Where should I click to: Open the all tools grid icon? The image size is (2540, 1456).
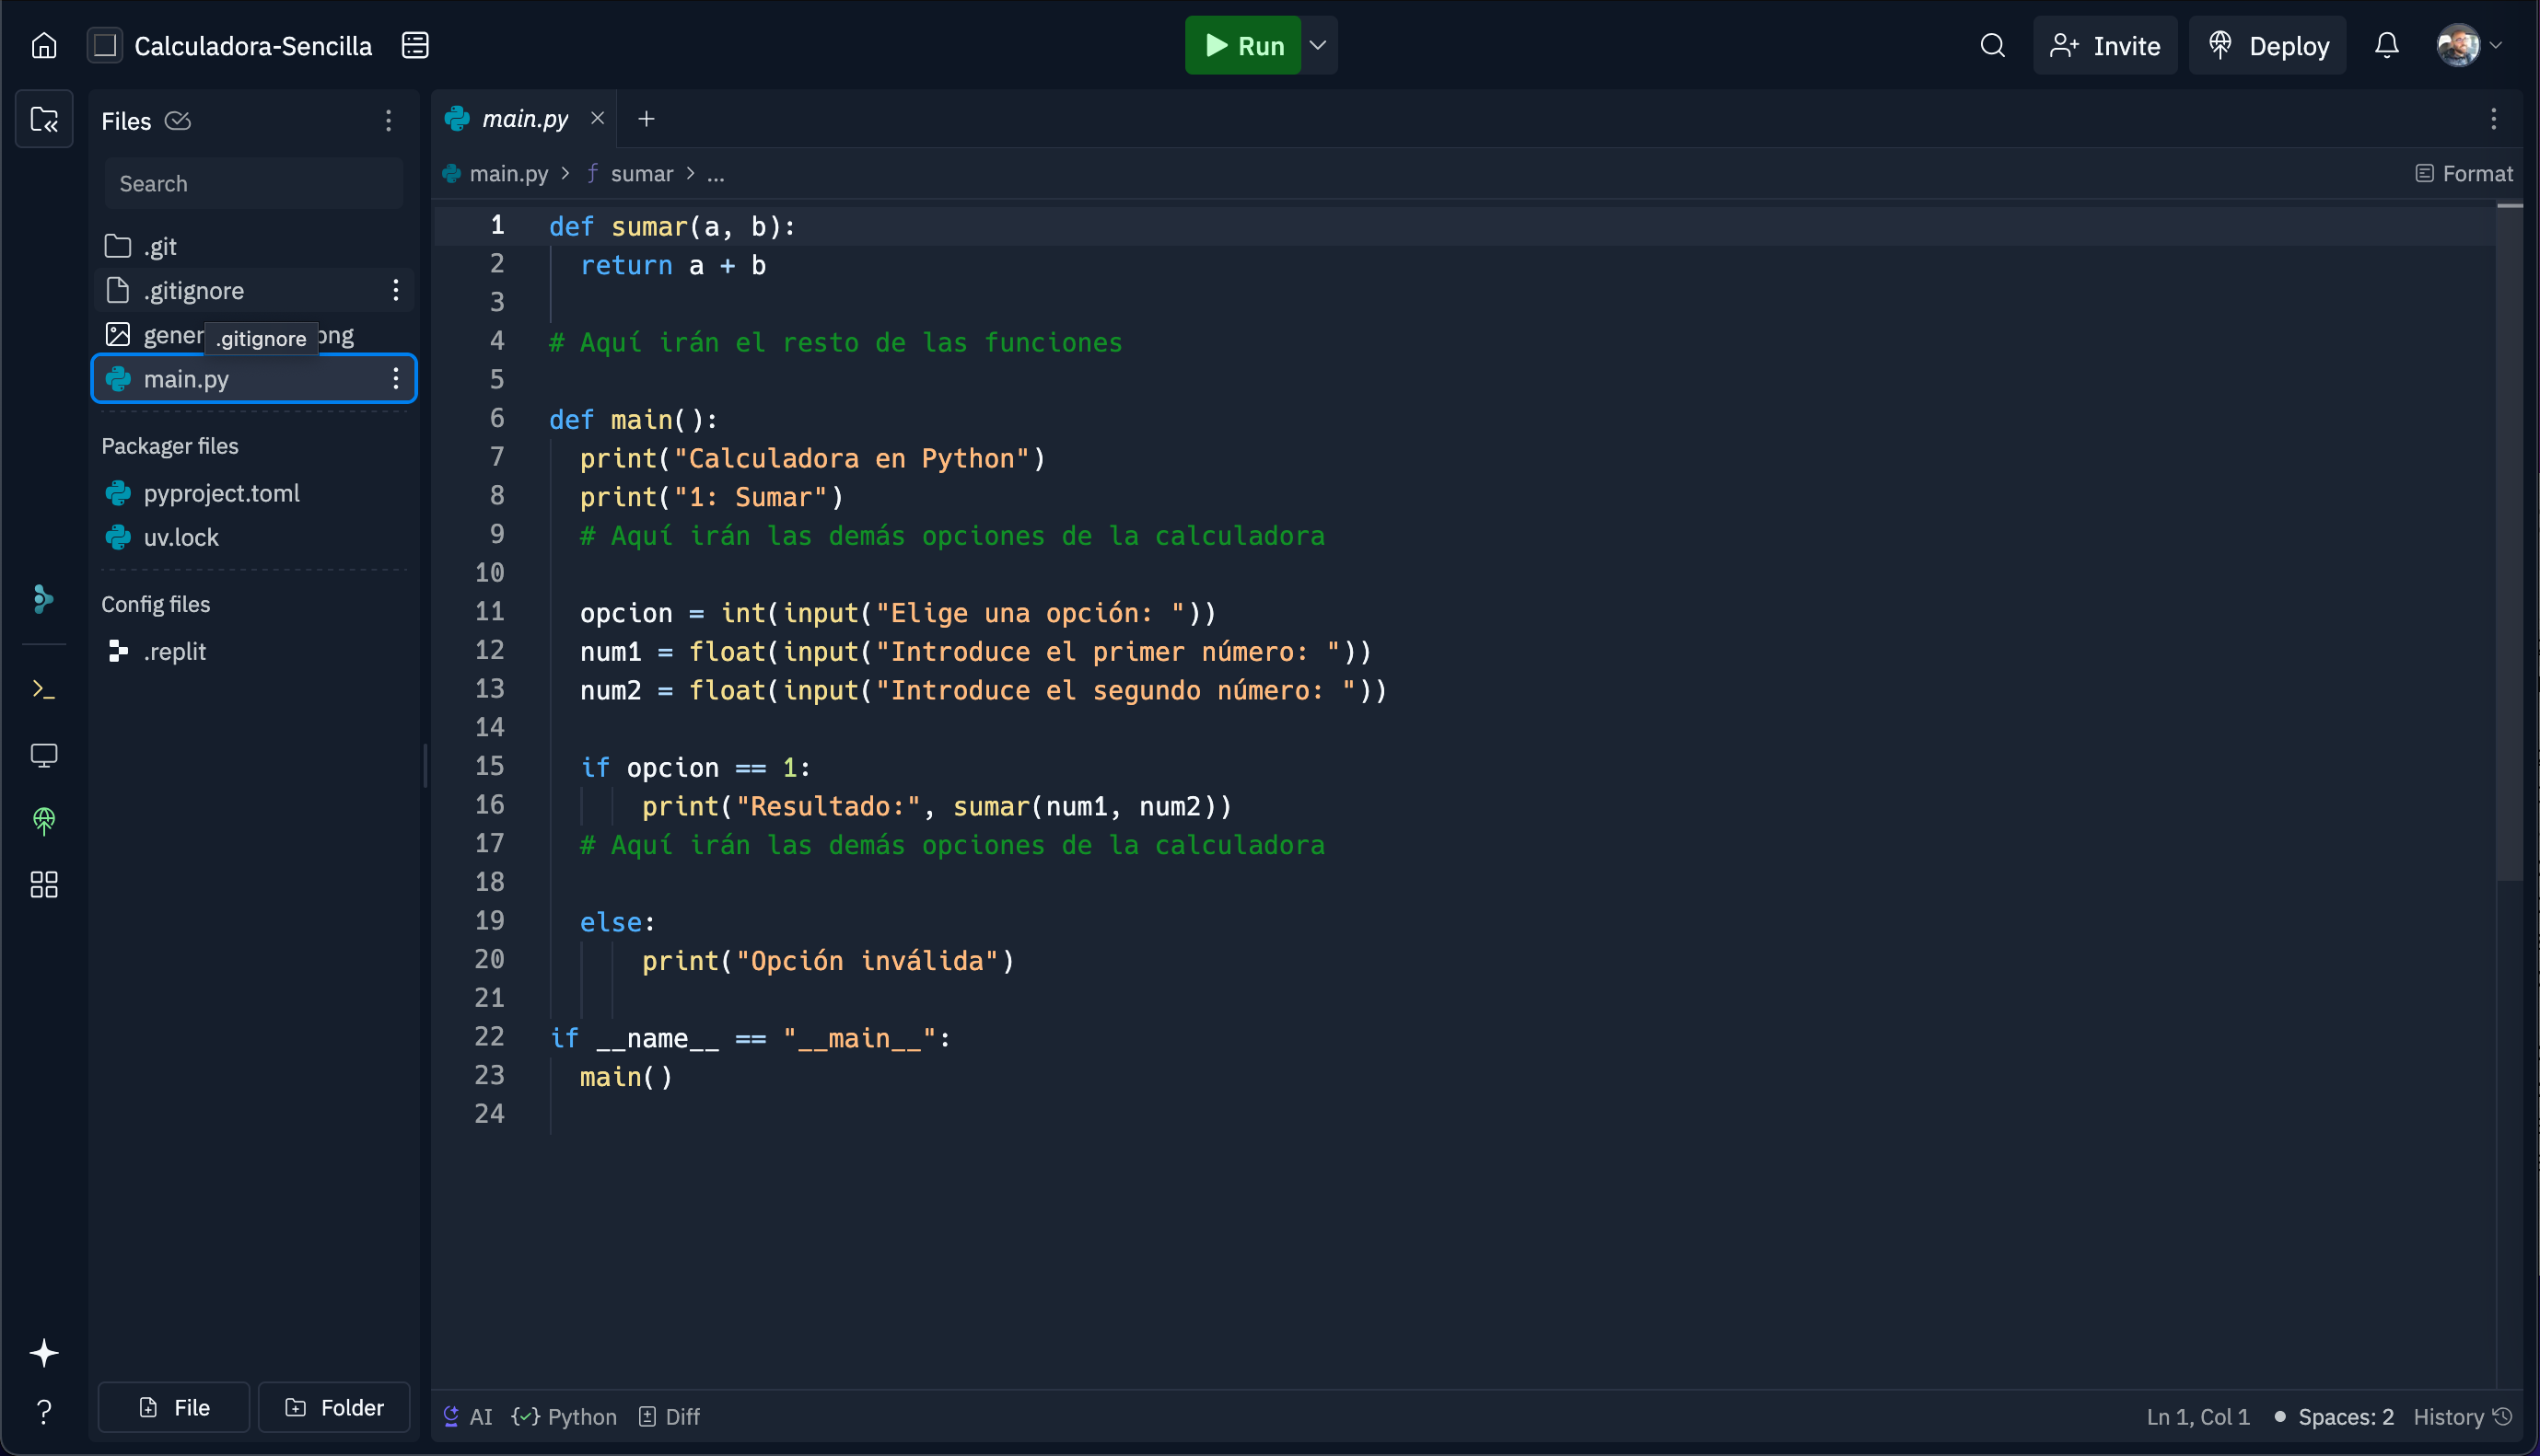(x=44, y=885)
